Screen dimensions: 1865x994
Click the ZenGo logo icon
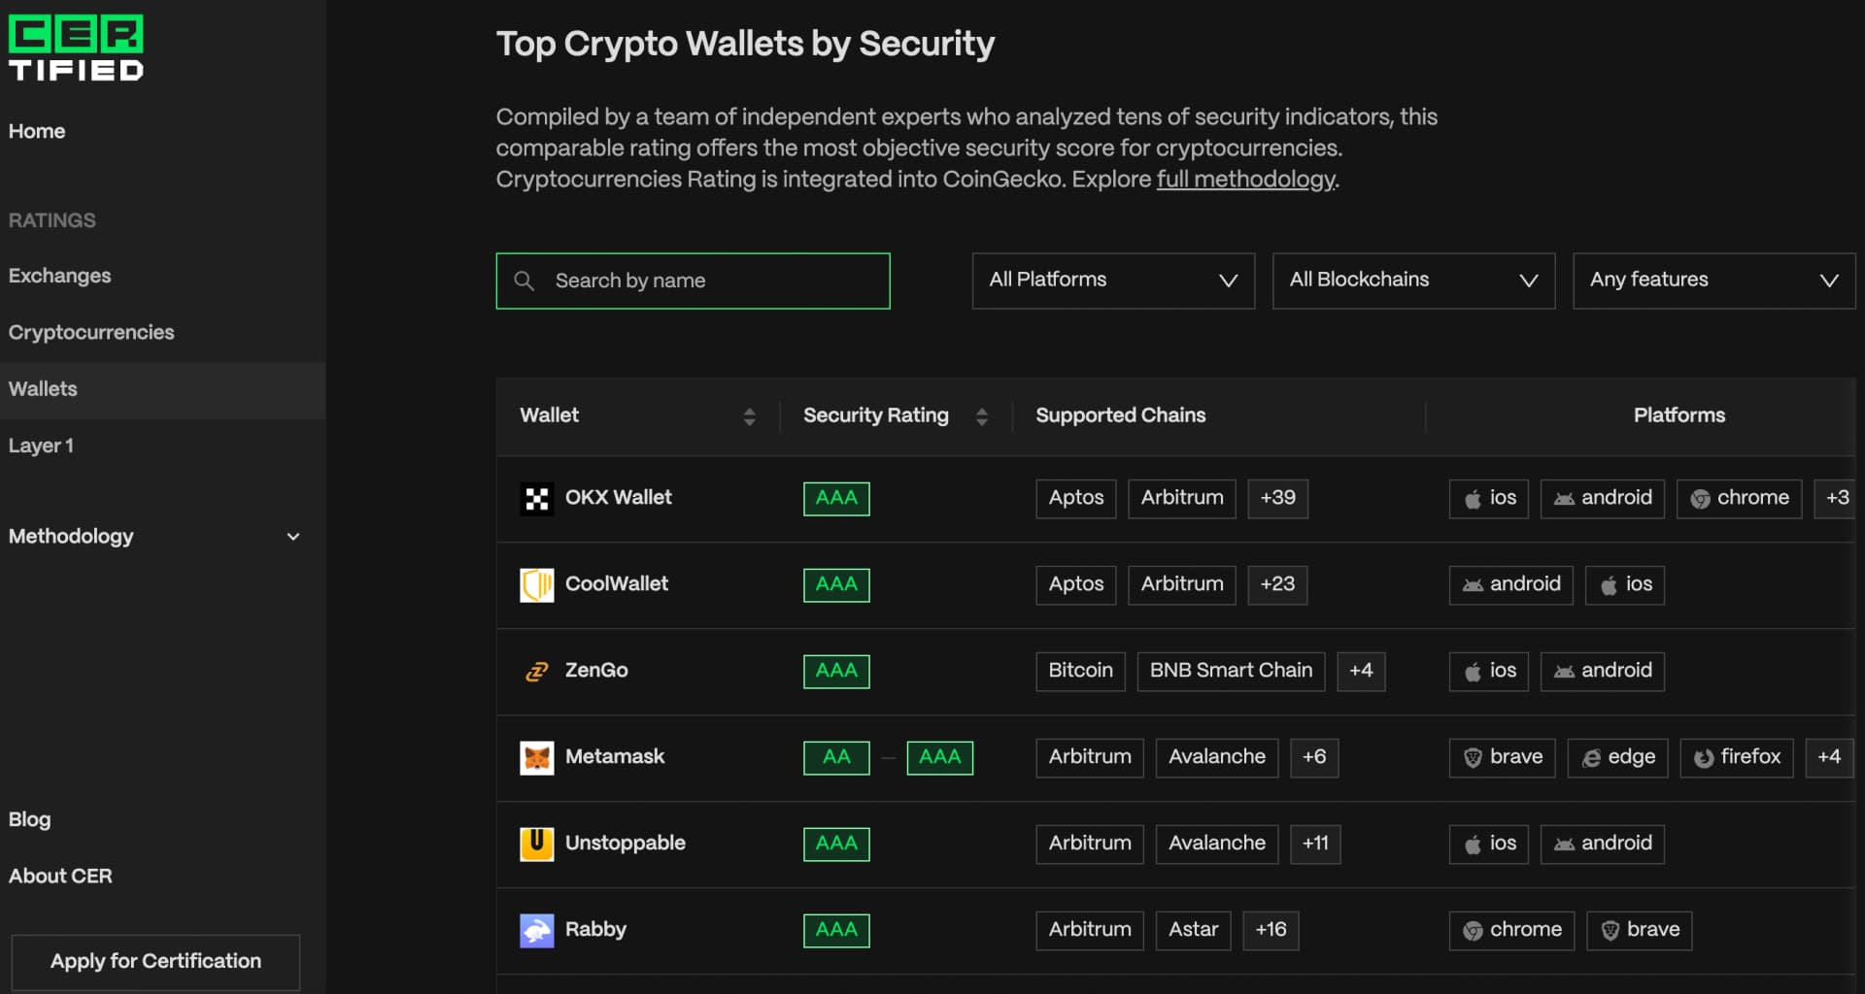[x=536, y=671]
